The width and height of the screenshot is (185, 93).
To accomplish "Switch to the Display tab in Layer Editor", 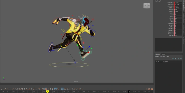I will [158, 54].
